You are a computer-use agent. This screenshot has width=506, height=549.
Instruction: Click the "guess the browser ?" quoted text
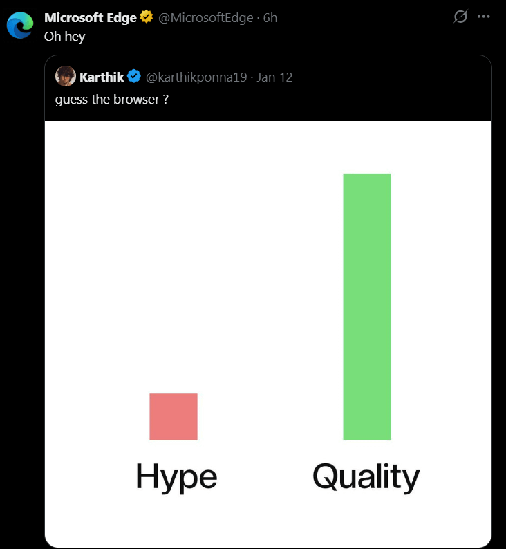tap(112, 100)
